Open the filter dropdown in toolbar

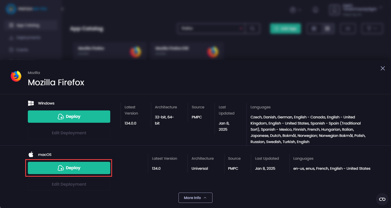tap(371, 29)
